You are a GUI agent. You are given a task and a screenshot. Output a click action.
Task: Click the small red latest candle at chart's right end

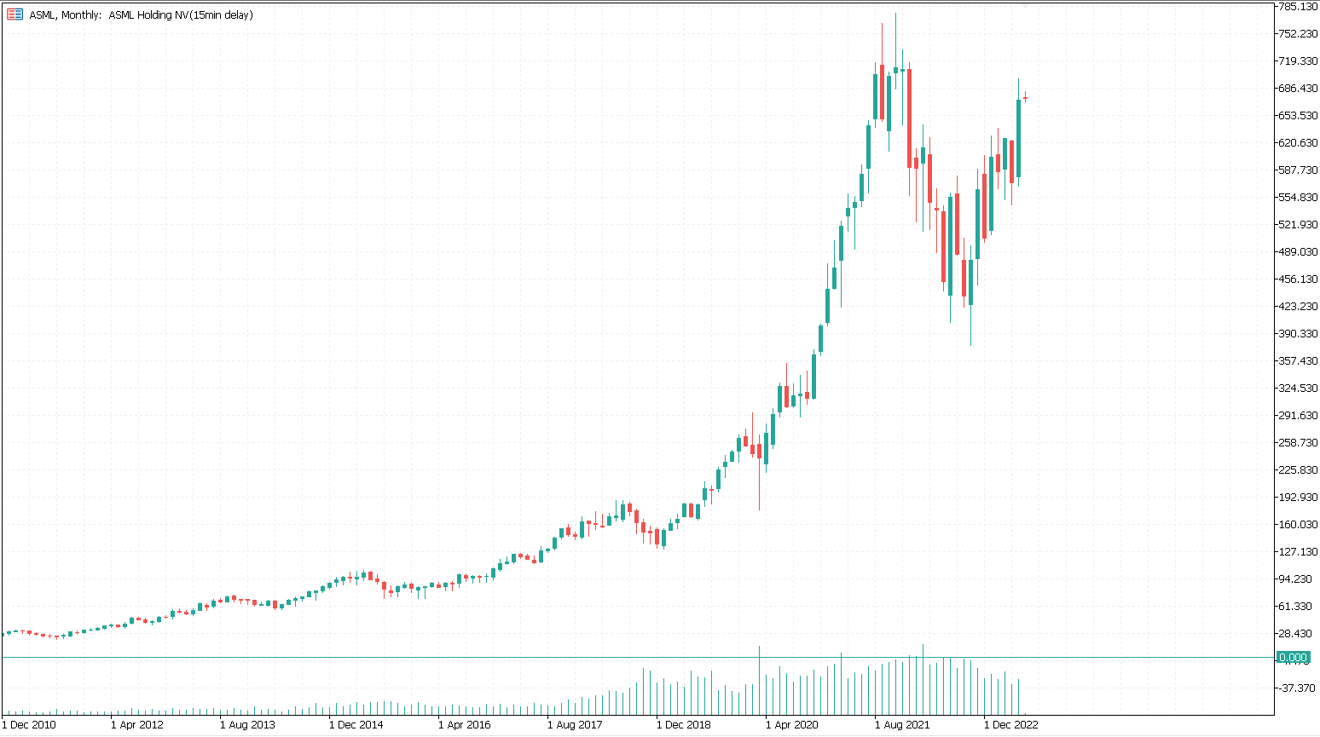click(x=1026, y=98)
